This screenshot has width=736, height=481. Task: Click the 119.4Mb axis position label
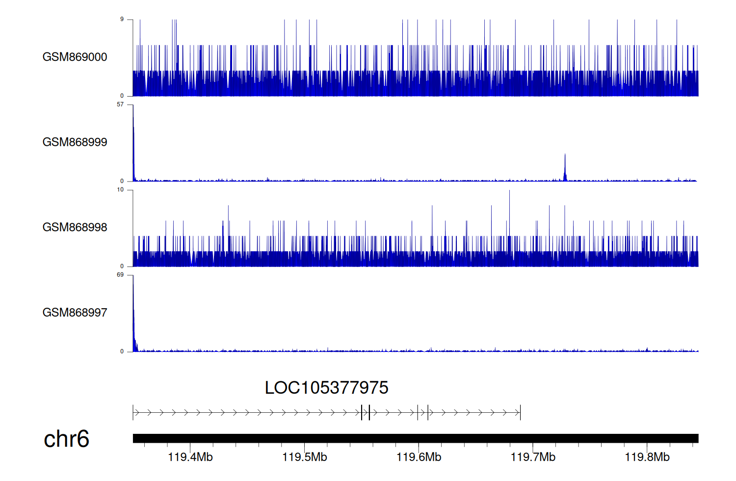click(190, 457)
